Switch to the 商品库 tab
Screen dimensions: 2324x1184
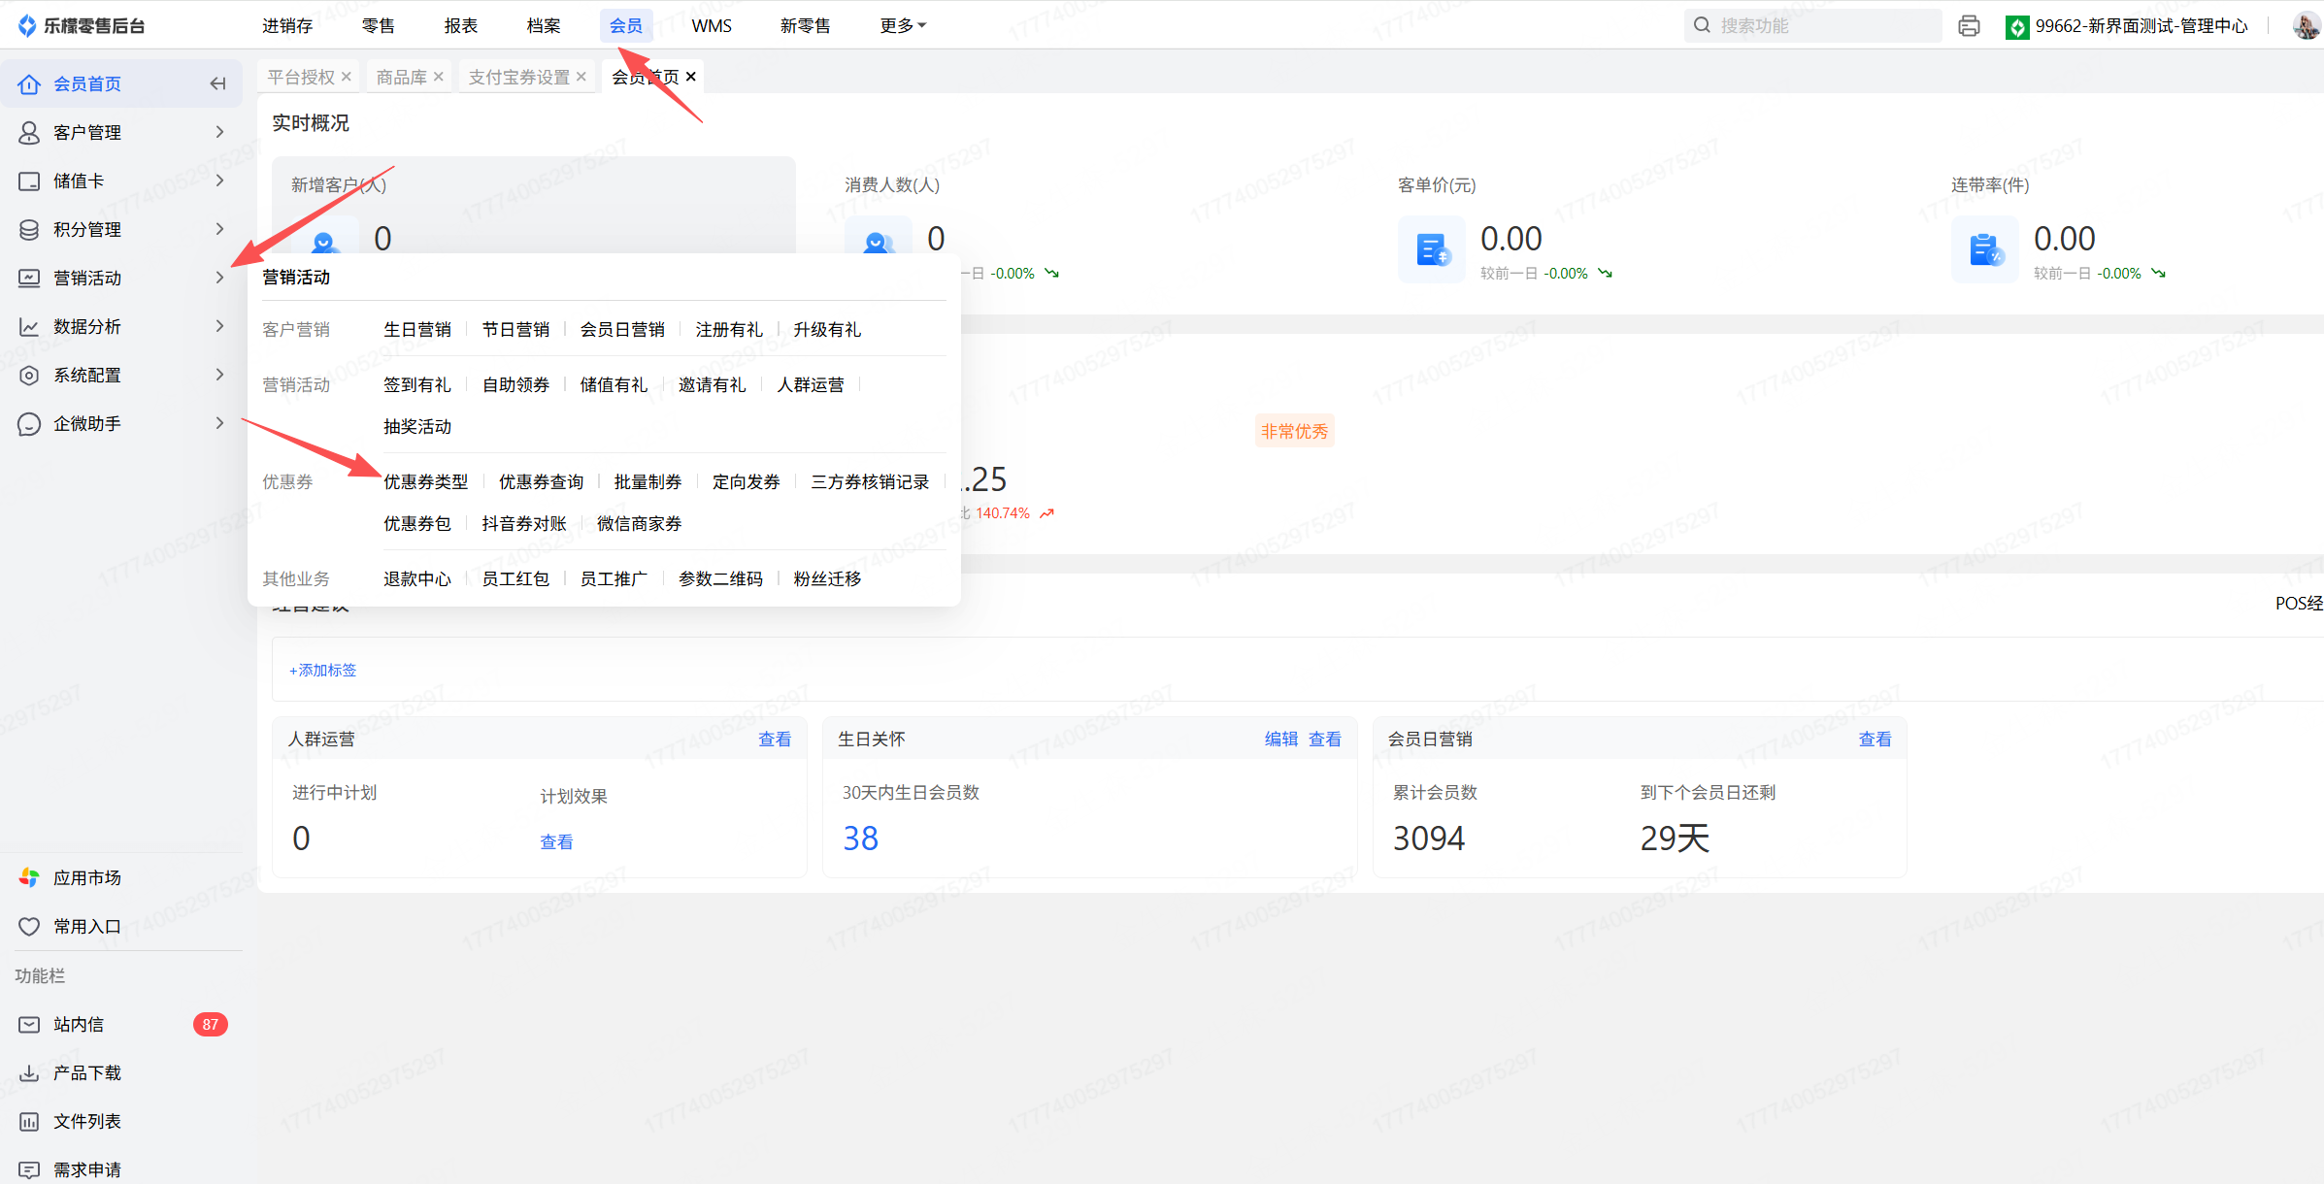tap(401, 77)
